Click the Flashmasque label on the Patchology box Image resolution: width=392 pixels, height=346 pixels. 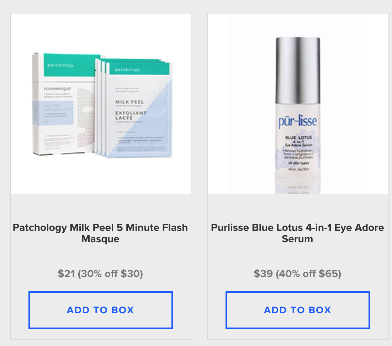(x=58, y=88)
